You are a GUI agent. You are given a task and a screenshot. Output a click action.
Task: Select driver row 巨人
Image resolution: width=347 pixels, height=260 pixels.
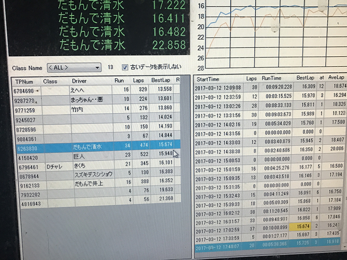click(99, 156)
